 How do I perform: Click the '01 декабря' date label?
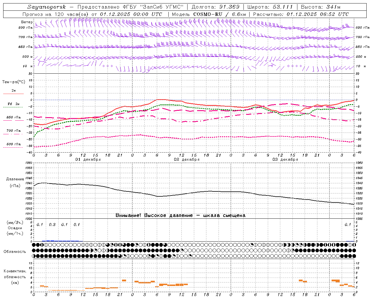88,160
